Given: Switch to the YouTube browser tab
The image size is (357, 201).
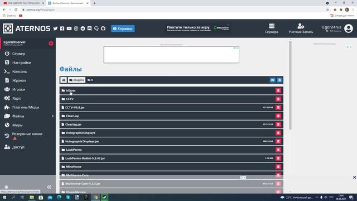Looking at the screenshot, I should (23, 3).
